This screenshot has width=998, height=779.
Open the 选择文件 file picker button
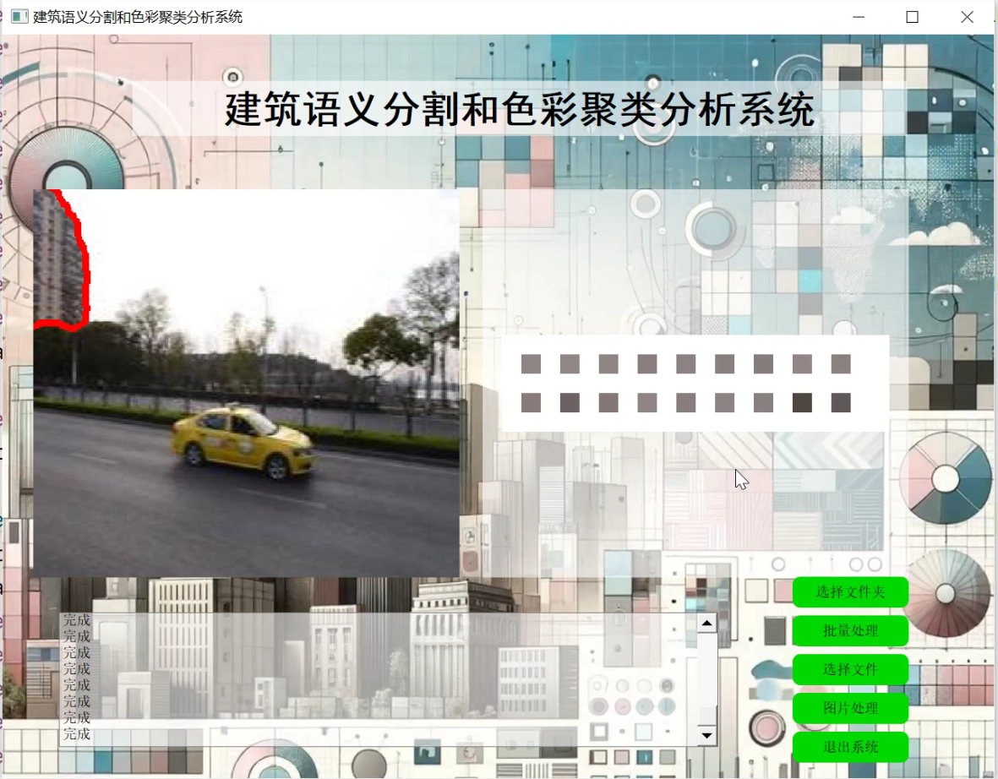point(850,669)
